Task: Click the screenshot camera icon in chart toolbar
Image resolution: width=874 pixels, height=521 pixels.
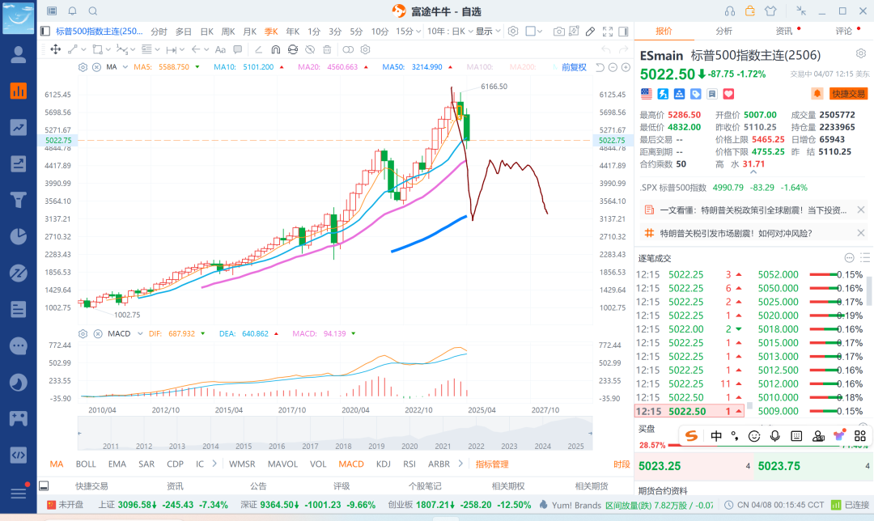Action: (x=559, y=32)
